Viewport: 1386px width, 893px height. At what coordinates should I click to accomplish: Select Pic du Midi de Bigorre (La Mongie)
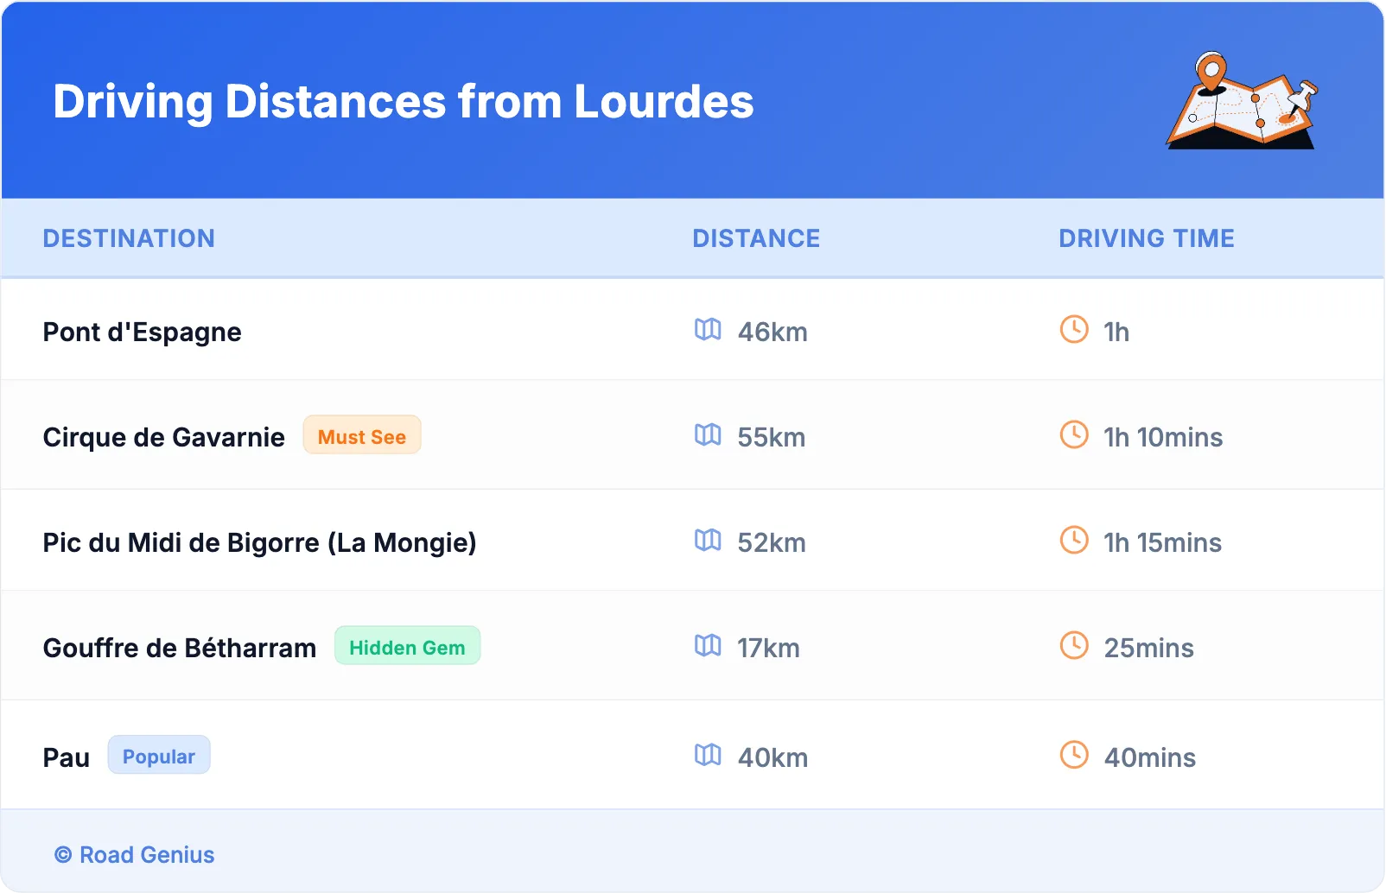click(x=260, y=543)
